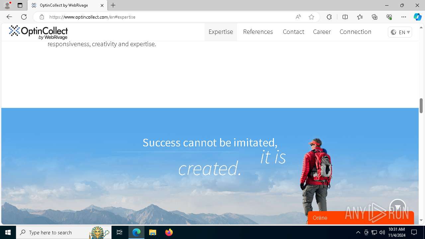Close the OptinCollect by WebRivage tab
425x239 pixels.
102,5
